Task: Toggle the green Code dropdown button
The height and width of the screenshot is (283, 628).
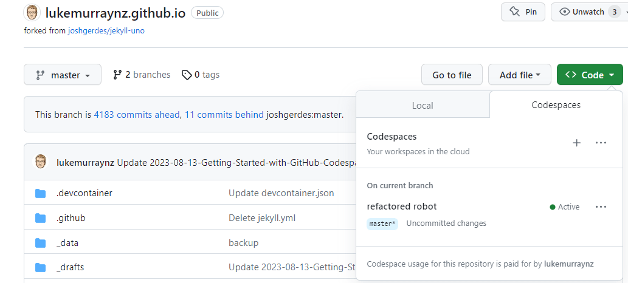Action: (x=589, y=75)
